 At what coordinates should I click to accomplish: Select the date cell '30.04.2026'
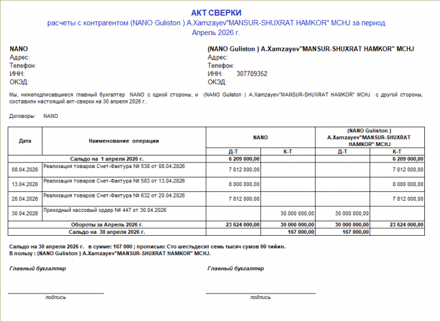point(25,213)
